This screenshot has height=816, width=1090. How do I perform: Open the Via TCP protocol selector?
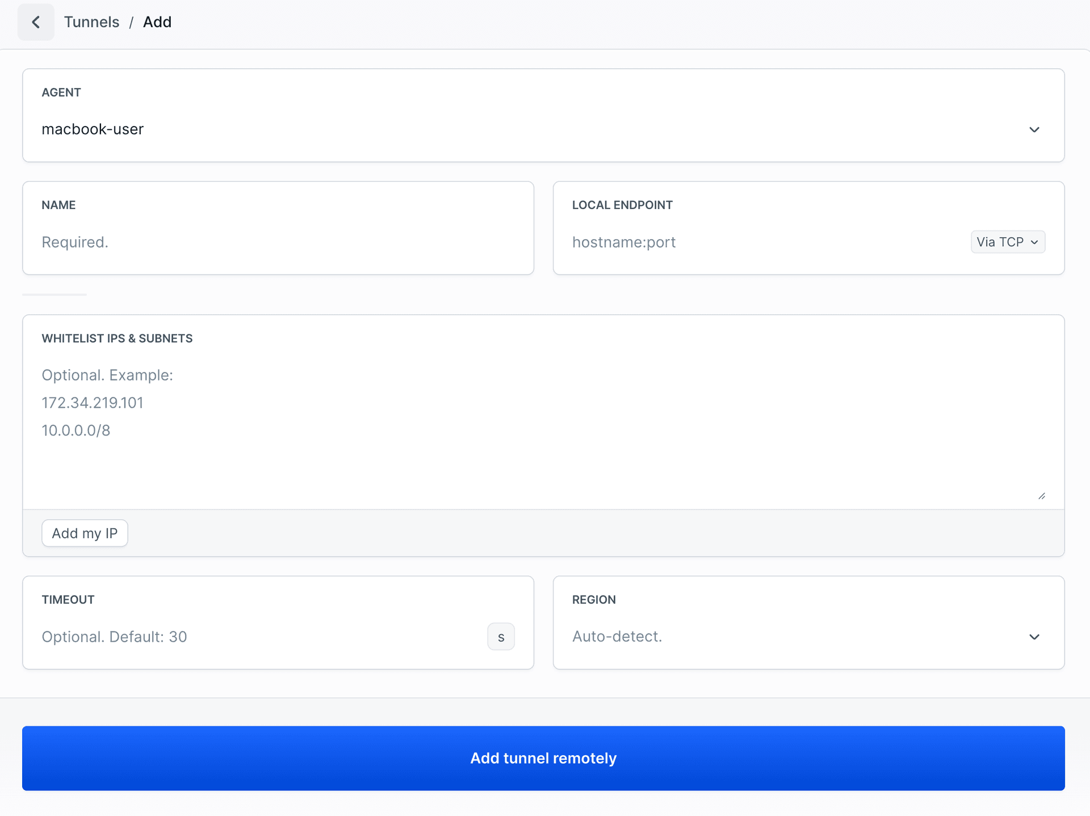pyautogui.click(x=1007, y=242)
